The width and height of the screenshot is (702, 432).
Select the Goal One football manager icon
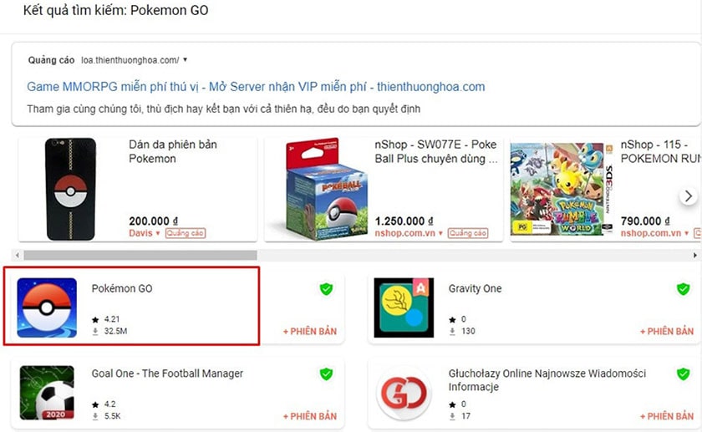[47, 393]
